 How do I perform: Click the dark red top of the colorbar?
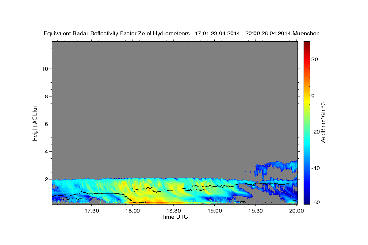click(x=306, y=43)
